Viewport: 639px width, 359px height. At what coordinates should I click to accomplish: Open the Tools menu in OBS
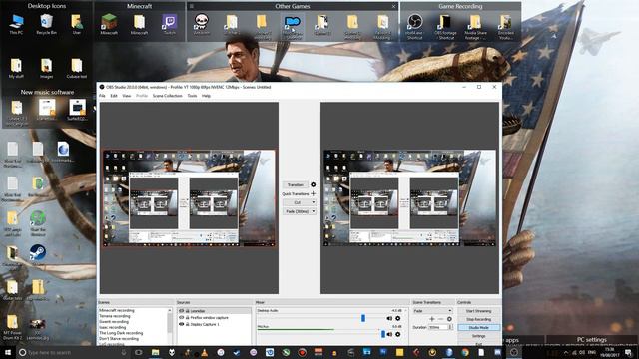(192, 96)
